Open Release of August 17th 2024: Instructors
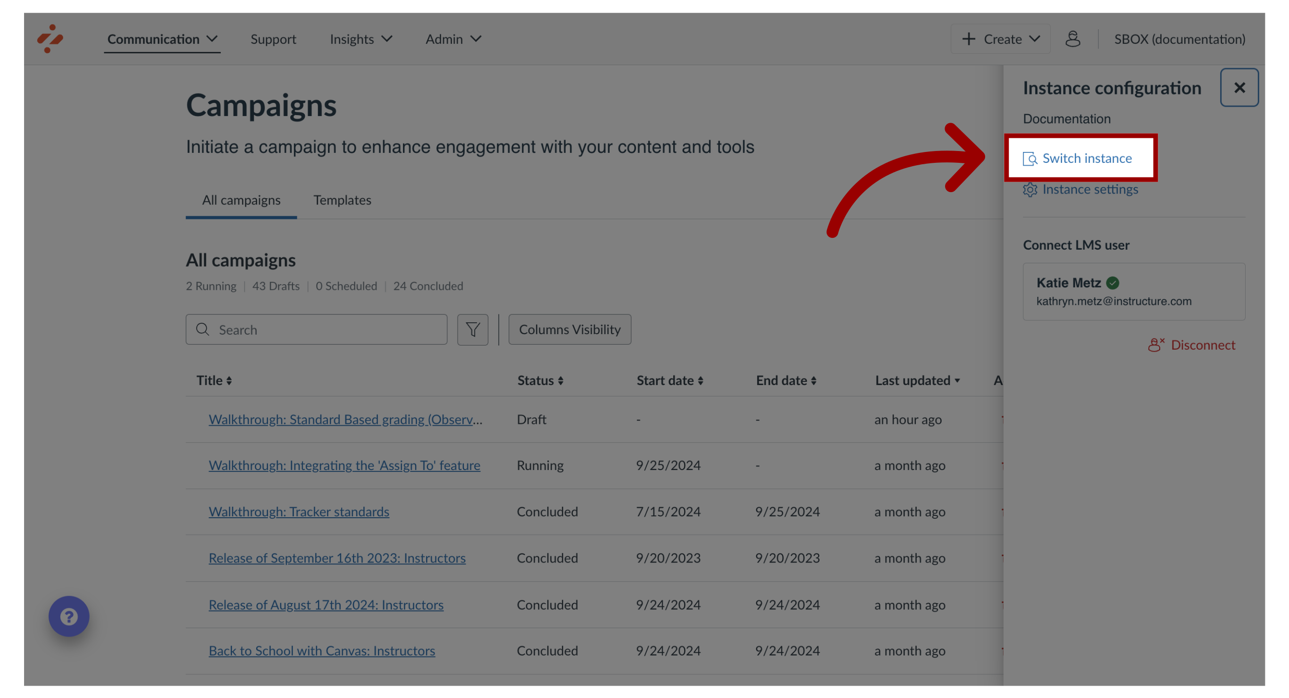Screen dimensions: 1289x698 (x=326, y=605)
